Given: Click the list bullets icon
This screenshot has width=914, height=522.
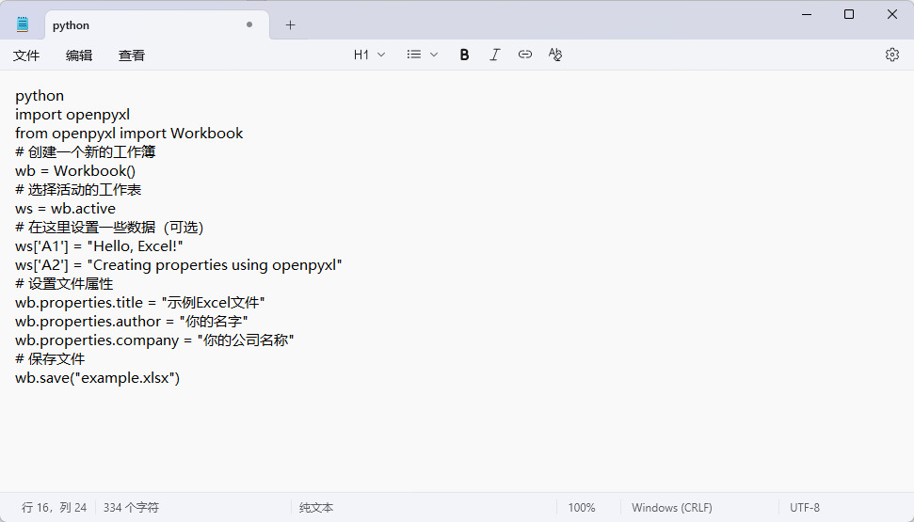Looking at the screenshot, I should (414, 55).
